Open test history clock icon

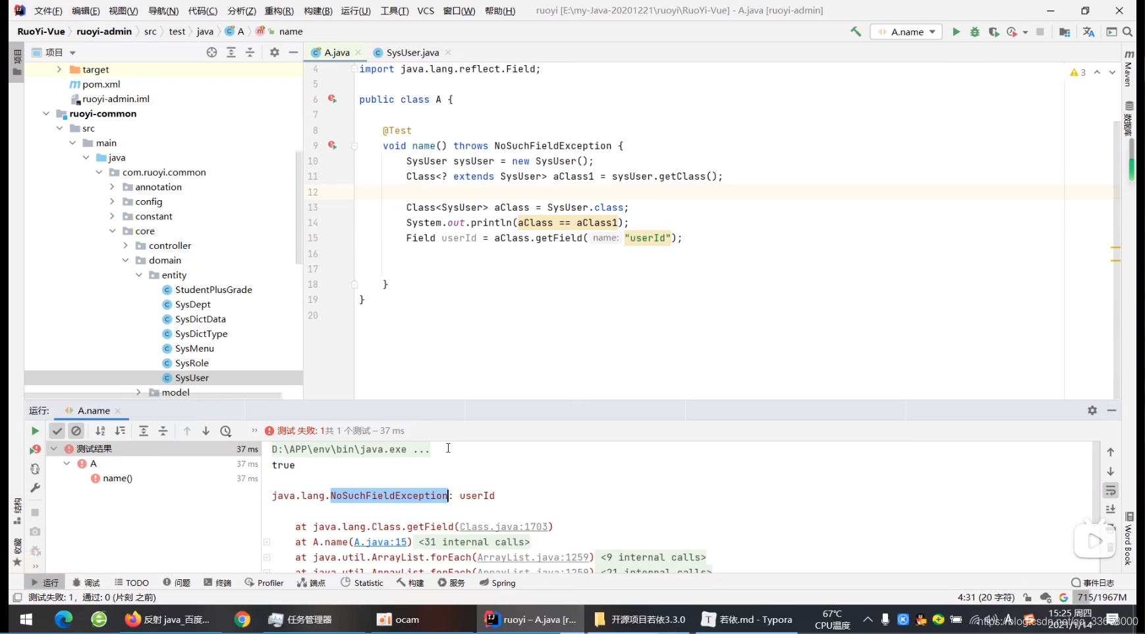coord(226,431)
